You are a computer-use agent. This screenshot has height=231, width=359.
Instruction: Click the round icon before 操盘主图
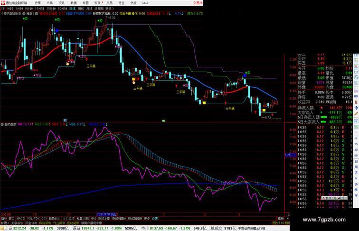click(24, 13)
